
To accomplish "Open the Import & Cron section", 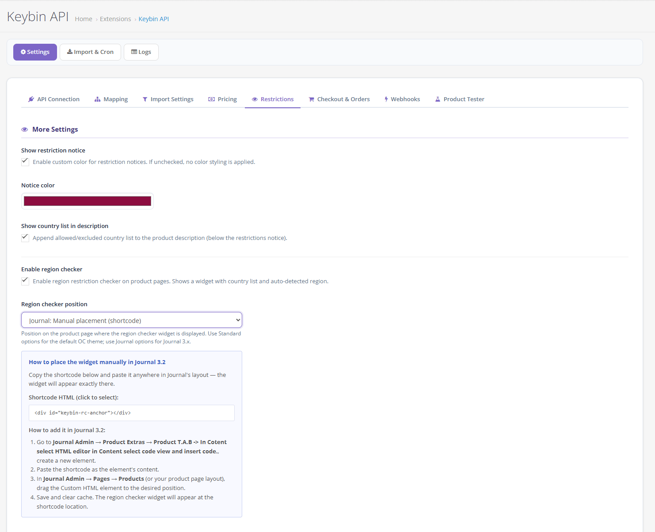I will 90,52.
